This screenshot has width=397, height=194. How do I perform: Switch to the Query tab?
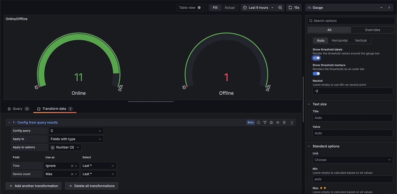[18, 109]
